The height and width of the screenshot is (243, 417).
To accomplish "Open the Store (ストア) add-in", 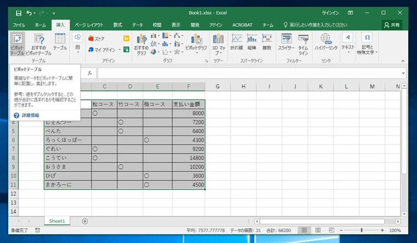I will coord(96,38).
